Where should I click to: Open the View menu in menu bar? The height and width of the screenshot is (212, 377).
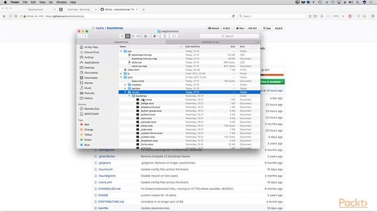point(42,2)
